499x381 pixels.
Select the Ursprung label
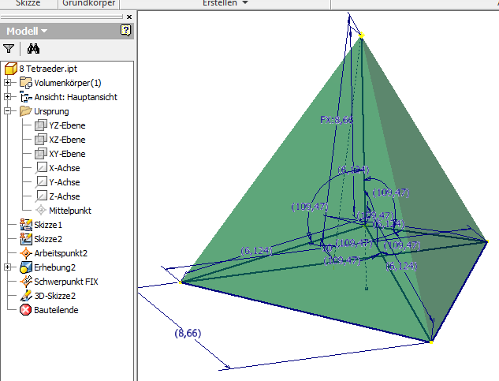coord(51,111)
